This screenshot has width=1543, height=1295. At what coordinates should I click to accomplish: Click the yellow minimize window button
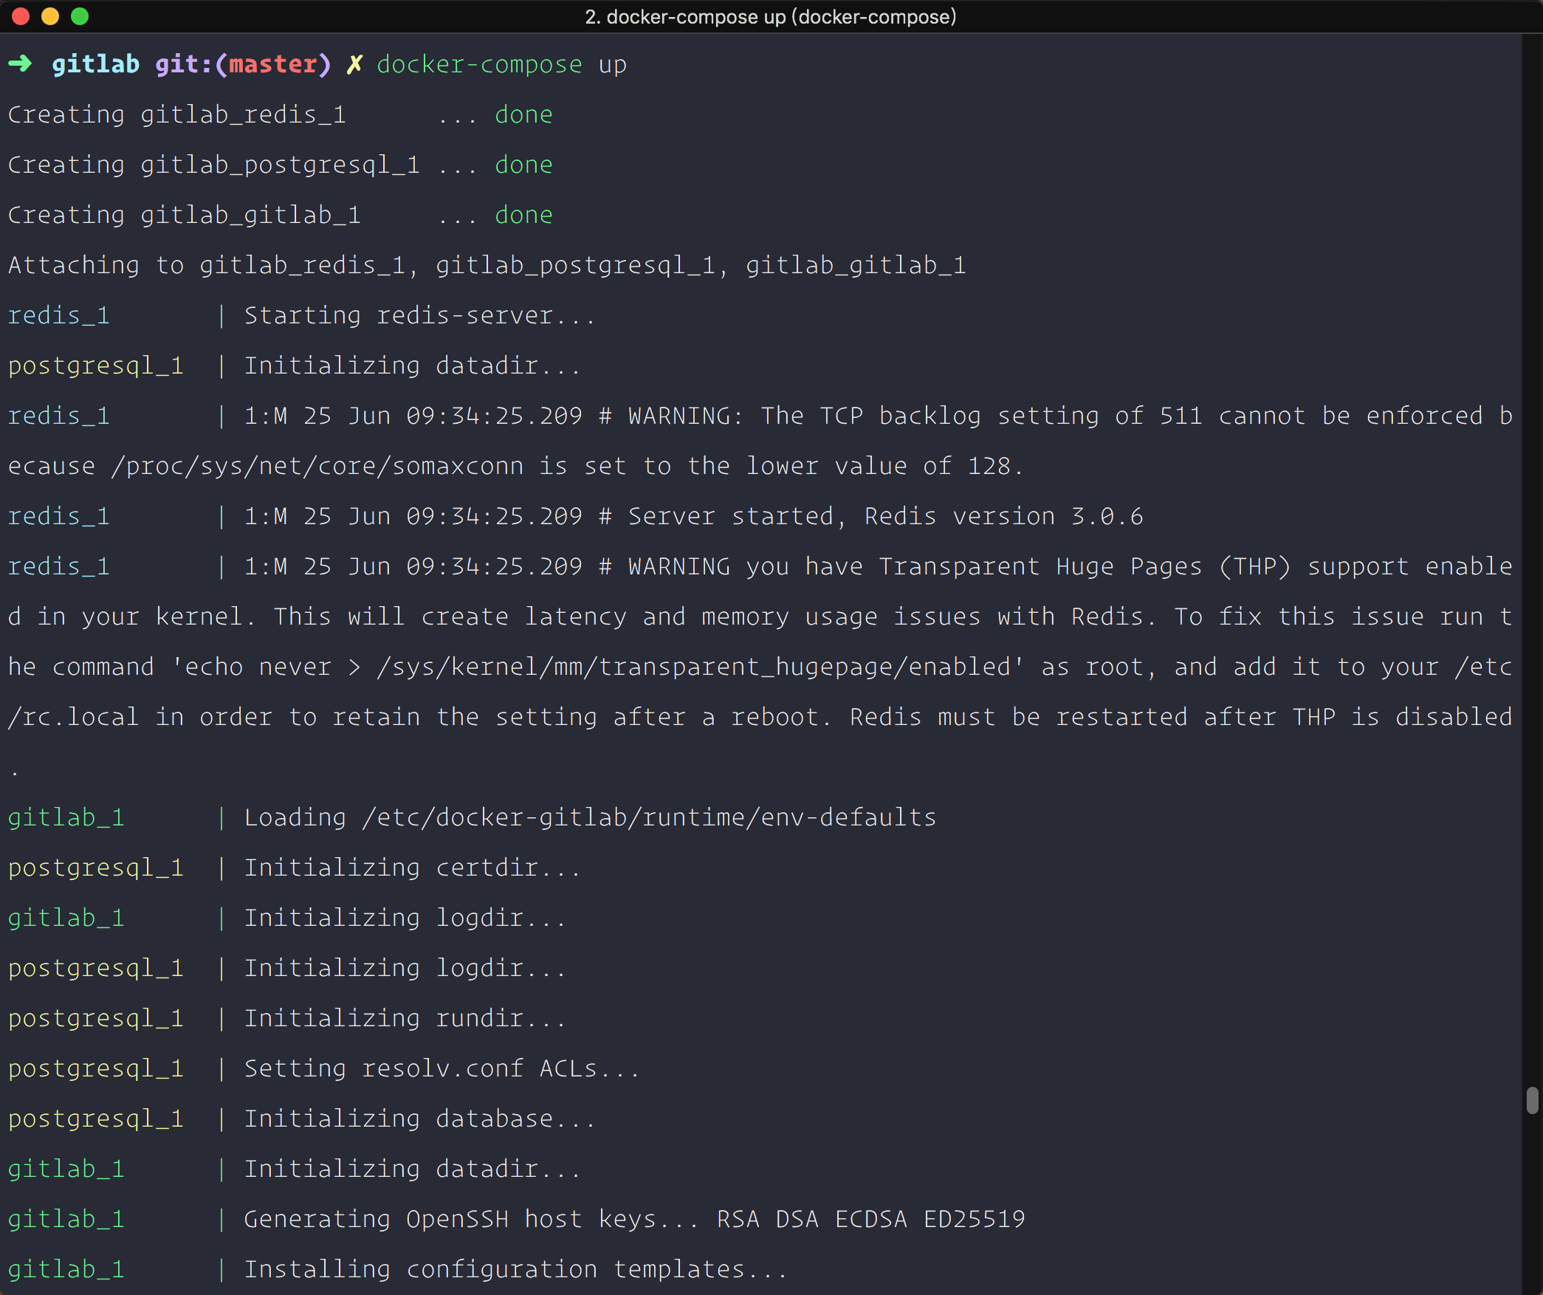coord(50,16)
